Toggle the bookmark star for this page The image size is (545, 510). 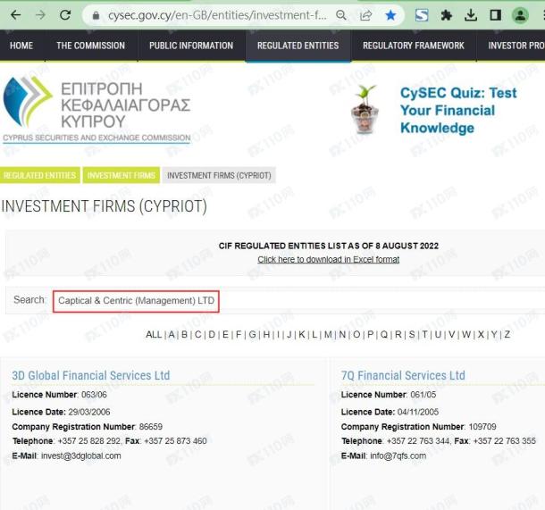(x=390, y=15)
